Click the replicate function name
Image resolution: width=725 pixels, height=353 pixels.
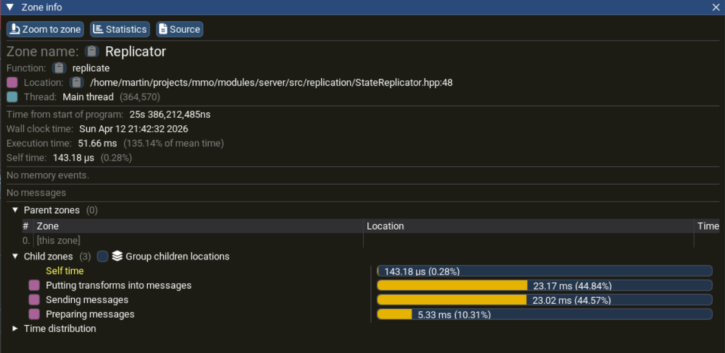pos(91,68)
